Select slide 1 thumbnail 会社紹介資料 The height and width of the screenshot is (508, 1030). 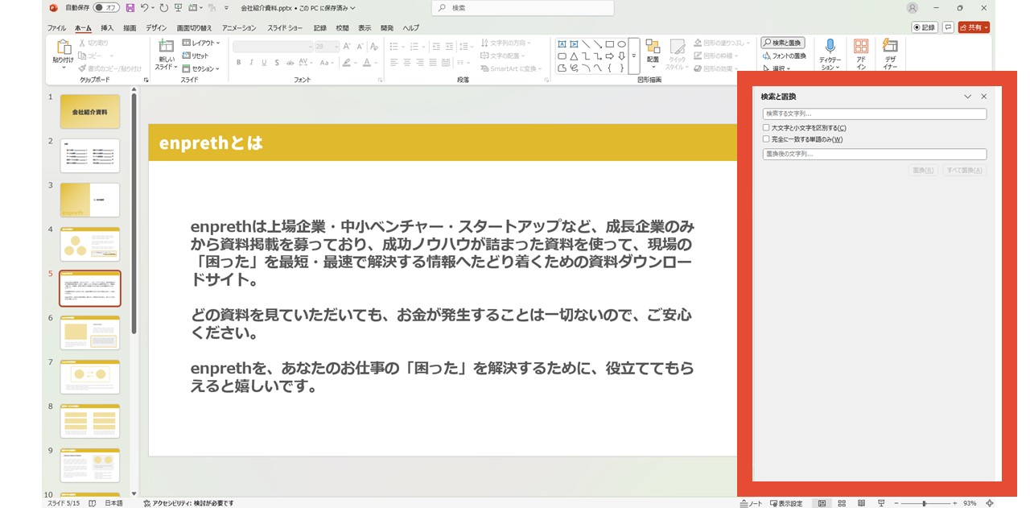coord(89,111)
